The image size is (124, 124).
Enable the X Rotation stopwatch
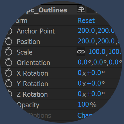tap(9, 73)
